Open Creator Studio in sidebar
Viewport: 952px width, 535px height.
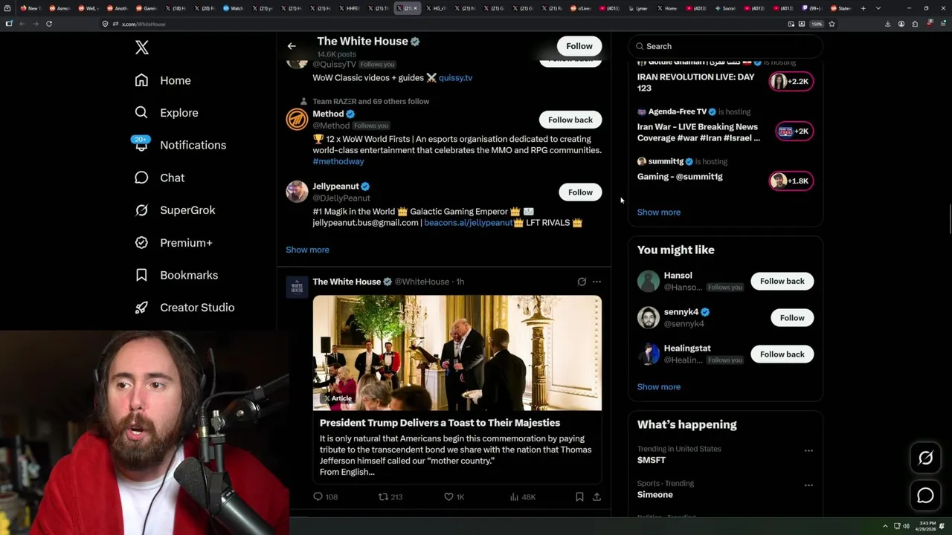(x=184, y=308)
